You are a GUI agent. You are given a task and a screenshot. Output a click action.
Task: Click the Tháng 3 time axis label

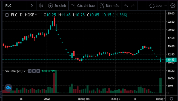pyautogui.click(x=115, y=99)
